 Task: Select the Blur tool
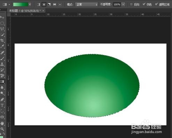point(2,88)
